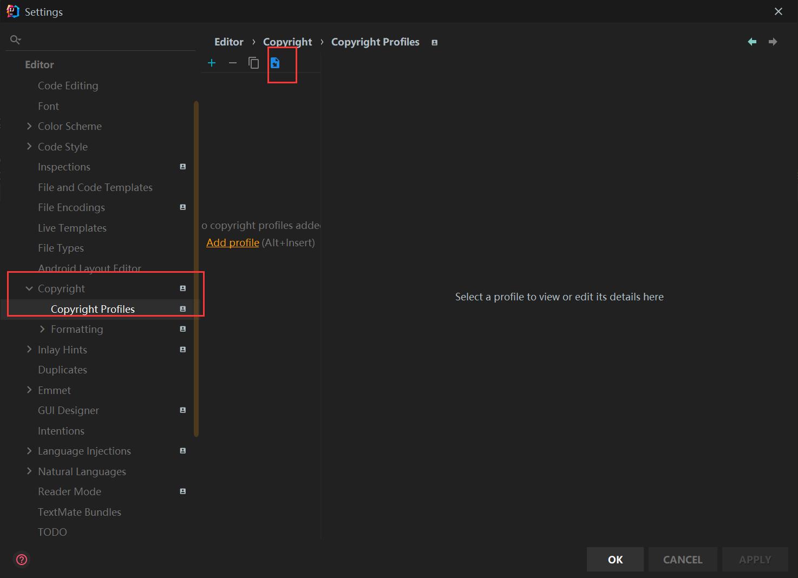Viewport: 798px width, 578px height.
Task: Open TODO settings
Action: [x=53, y=532]
